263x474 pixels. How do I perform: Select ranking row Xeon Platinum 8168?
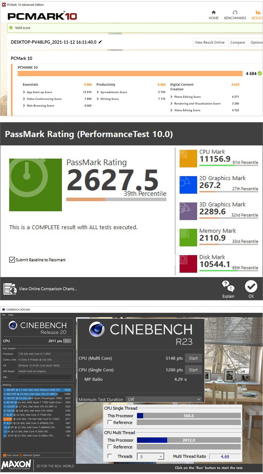[37, 390]
